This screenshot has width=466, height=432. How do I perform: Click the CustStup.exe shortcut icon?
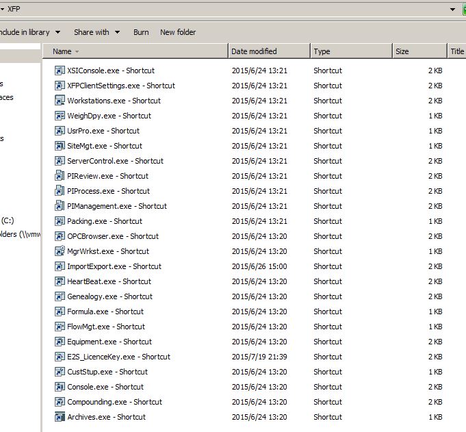click(x=60, y=372)
